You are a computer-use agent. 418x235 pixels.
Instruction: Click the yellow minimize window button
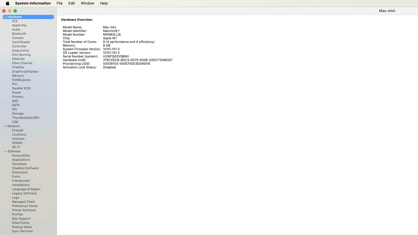coord(10,11)
